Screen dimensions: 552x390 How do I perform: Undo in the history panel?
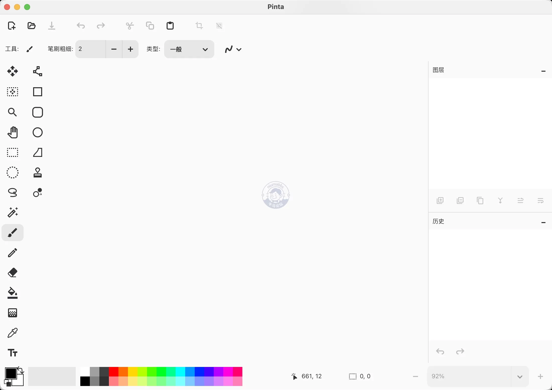tap(440, 352)
